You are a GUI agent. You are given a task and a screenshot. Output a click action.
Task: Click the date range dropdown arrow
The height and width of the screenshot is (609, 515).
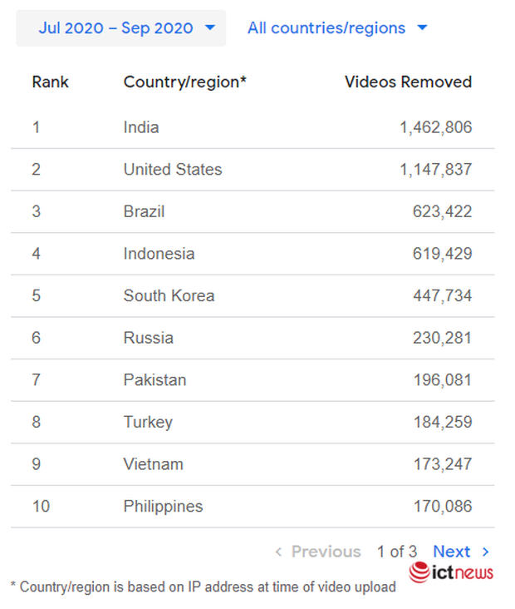209,28
